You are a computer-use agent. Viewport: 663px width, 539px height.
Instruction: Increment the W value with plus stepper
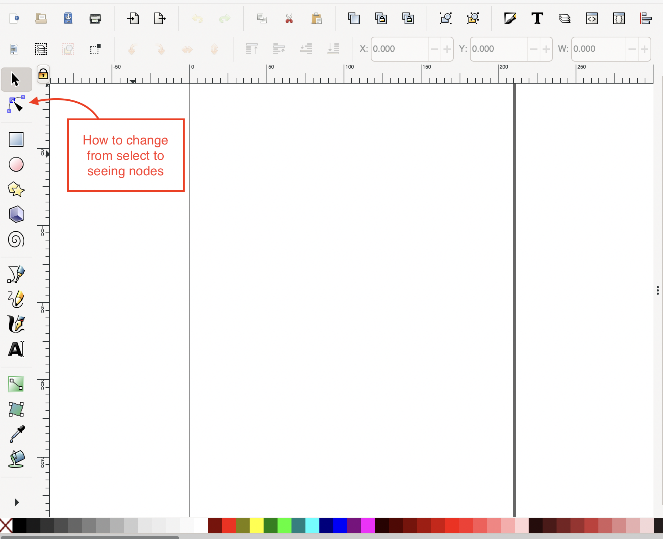pos(645,49)
